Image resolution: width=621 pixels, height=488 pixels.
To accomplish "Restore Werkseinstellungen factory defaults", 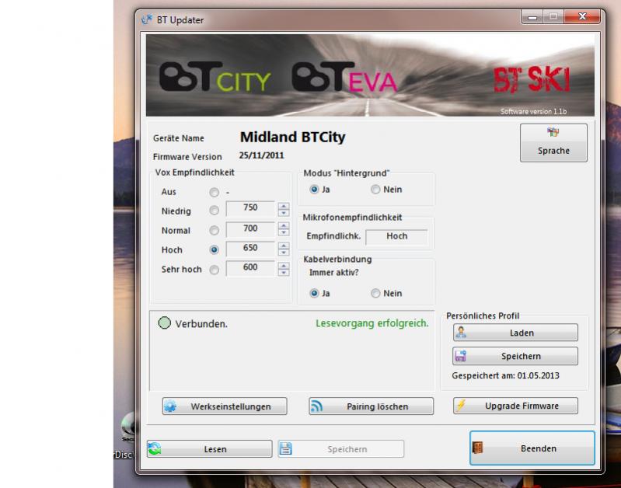I will coord(225,406).
